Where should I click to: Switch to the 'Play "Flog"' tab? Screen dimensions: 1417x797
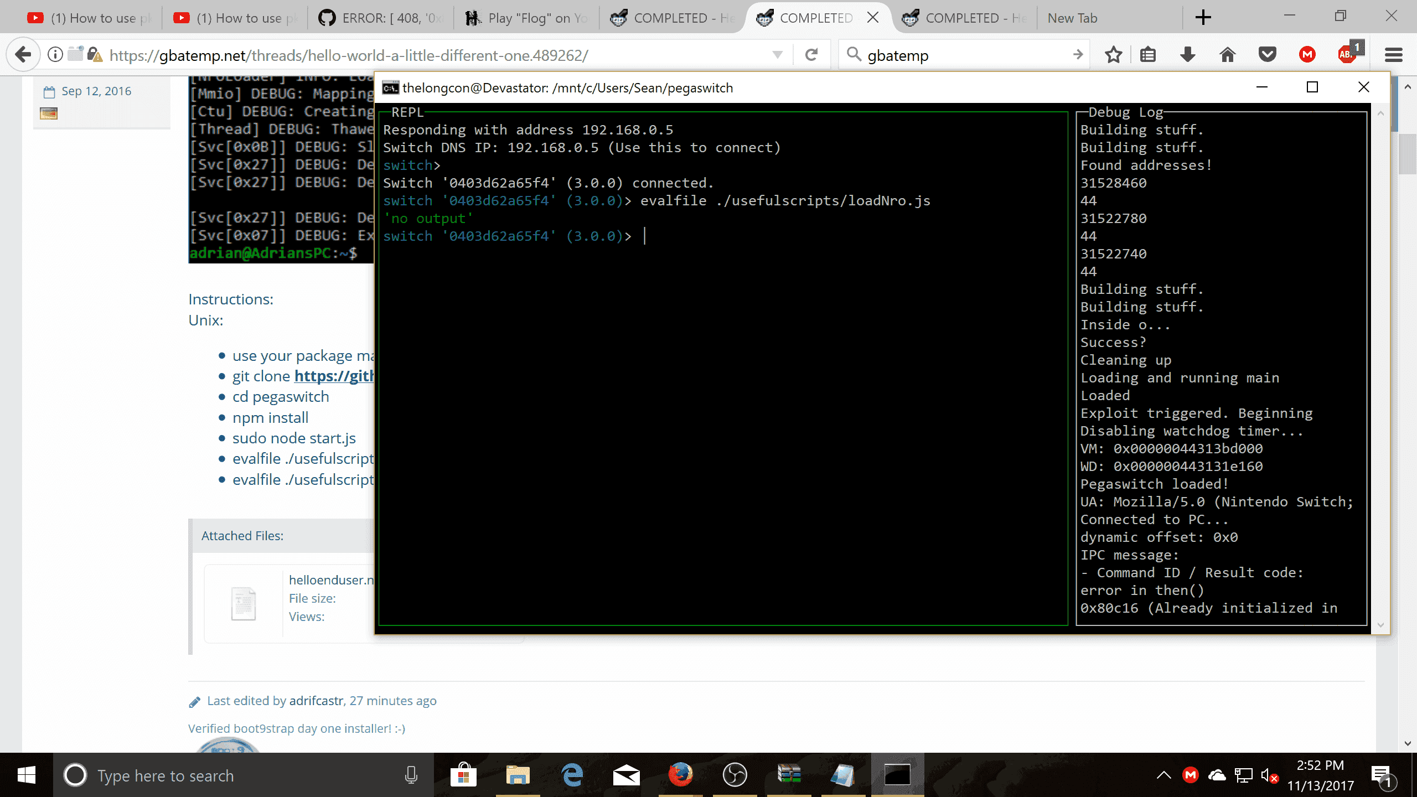click(527, 18)
